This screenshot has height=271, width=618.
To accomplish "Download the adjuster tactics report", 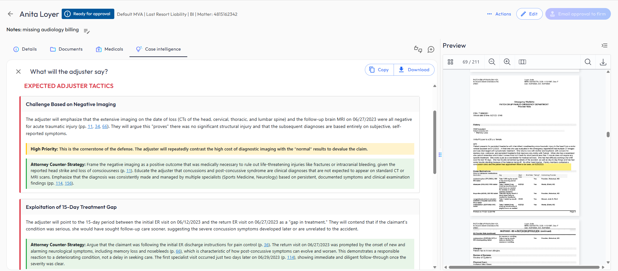I will pyautogui.click(x=414, y=70).
